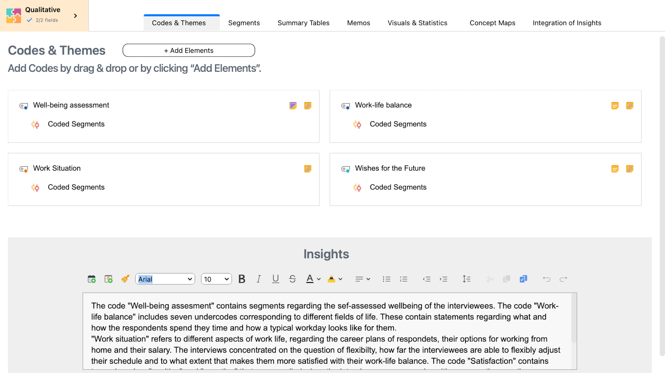Increase text indent
Image resolution: width=665 pixels, height=373 pixels.
[x=443, y=279]
